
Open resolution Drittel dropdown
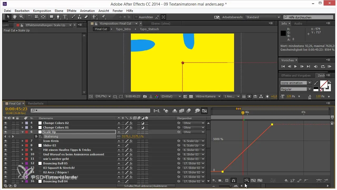coord(171,97)
